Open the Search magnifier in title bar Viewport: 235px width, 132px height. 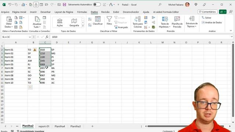(x=160, y=5)
